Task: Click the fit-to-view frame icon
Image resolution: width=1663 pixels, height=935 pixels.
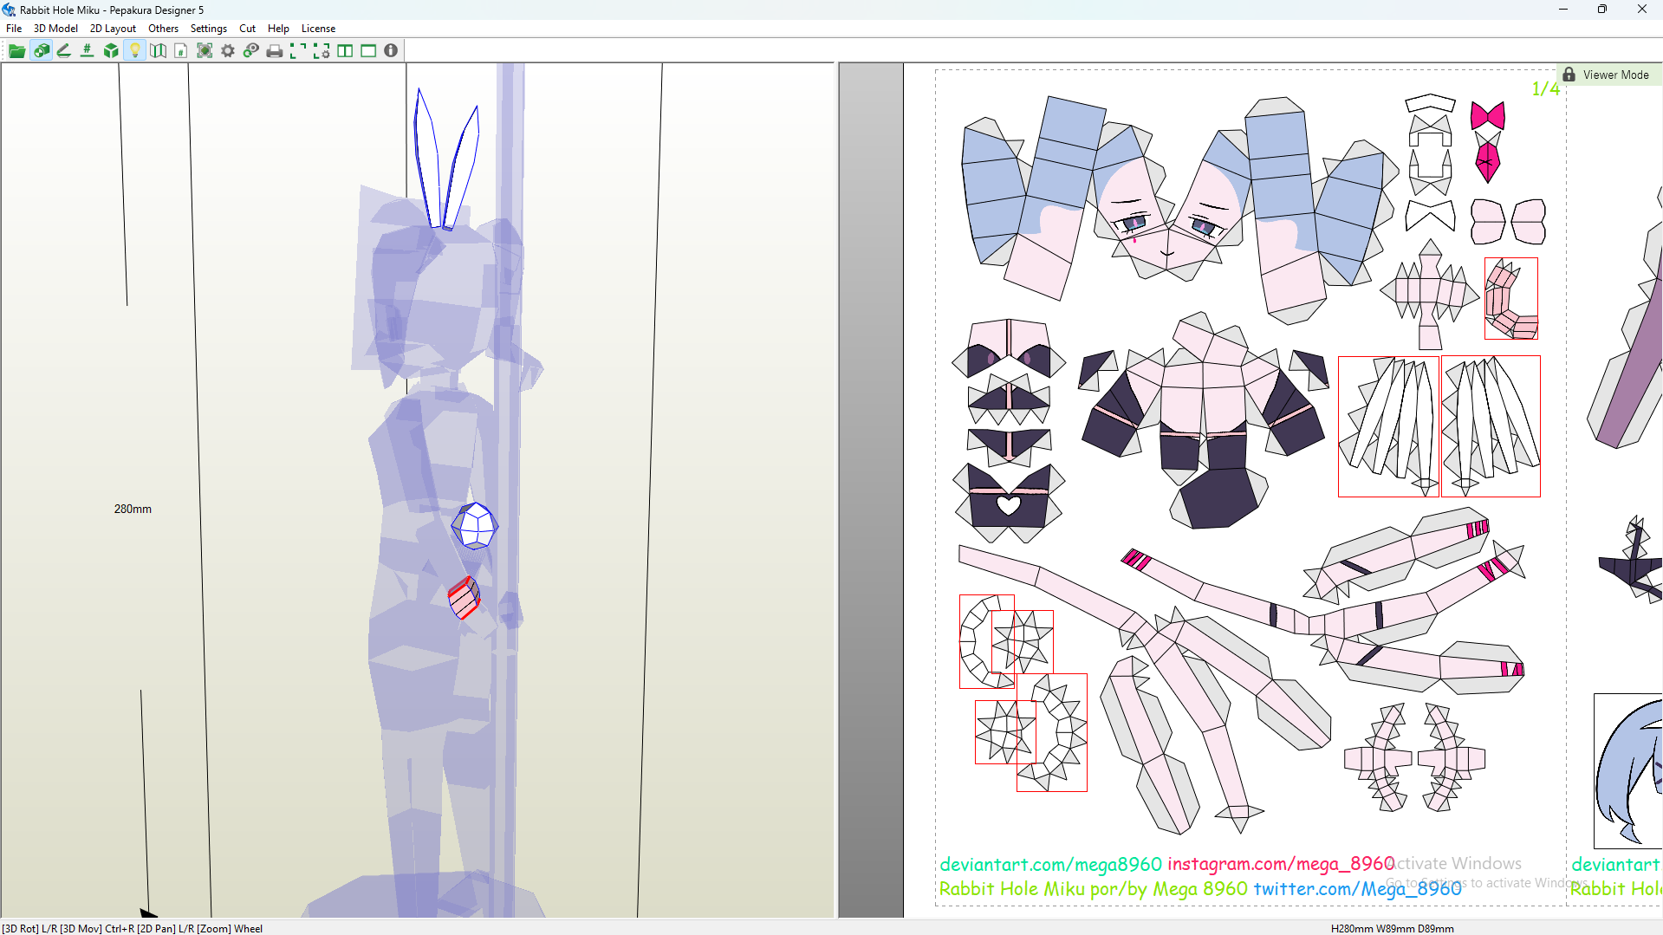Action: coord(205,51)
